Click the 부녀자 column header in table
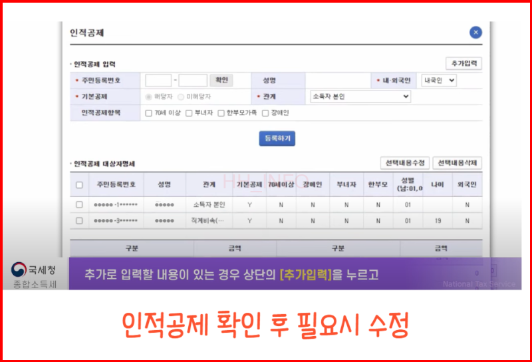The height and width of the screenshot is (362, 532). (x=346, y=184)
